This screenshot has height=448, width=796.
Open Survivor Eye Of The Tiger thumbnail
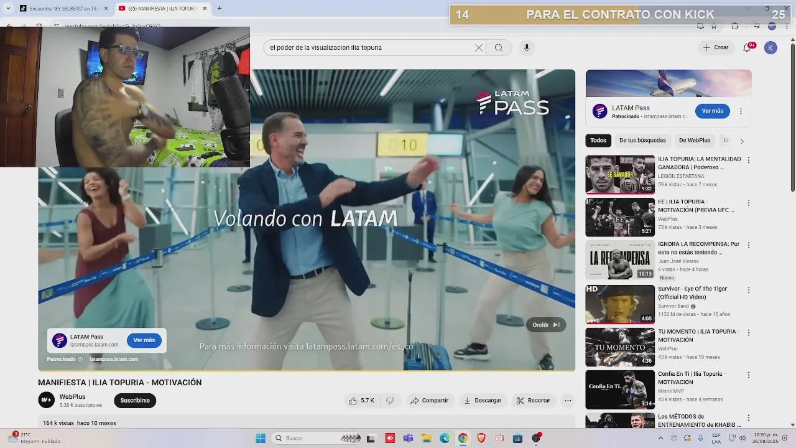(x=620, y=304)
